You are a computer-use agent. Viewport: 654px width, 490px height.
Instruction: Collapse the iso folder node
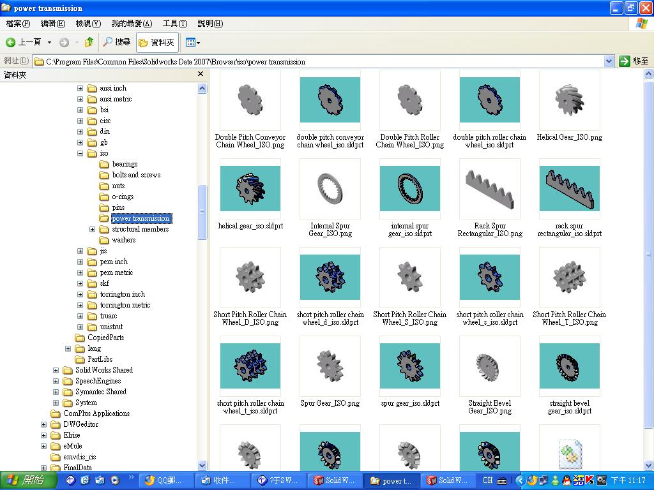pos(80,153)
